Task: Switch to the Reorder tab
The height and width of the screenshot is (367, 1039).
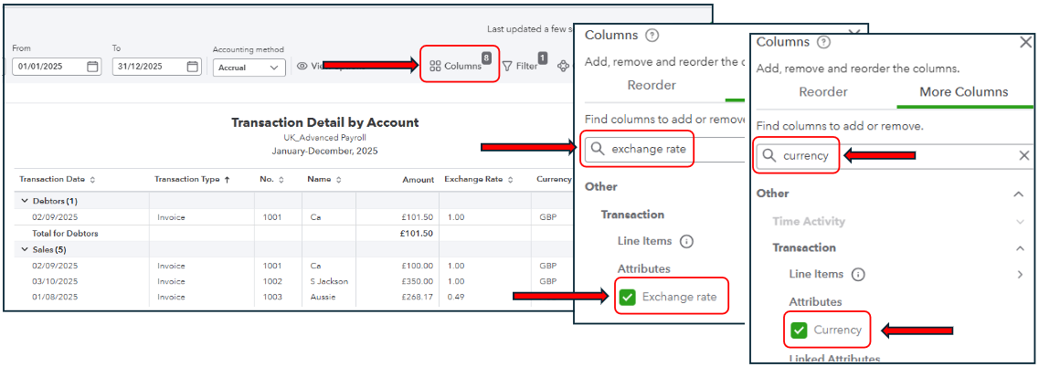Action: pos(823,92)
